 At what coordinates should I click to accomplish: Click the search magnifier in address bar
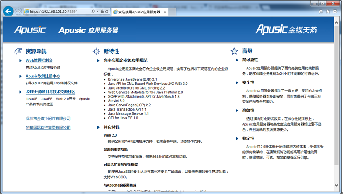click(93, 11)
